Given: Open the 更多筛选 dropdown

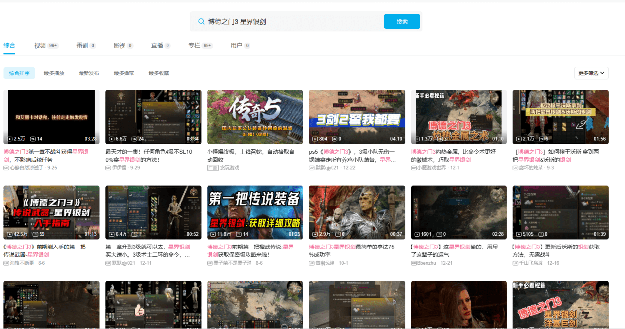Looking at the screenshot, I should click(x=591, y=73).
